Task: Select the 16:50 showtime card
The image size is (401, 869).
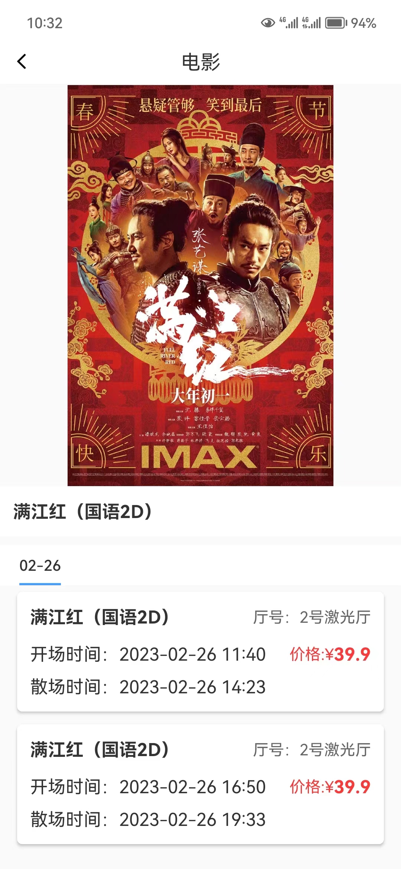Action: 200,784
